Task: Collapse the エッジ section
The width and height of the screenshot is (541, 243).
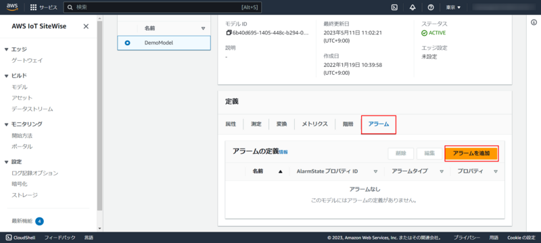Action: (6, 49)
